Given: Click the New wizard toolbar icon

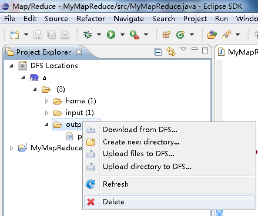Looking at the screenshot, I should pyautogui.click(x=15, y=35).
